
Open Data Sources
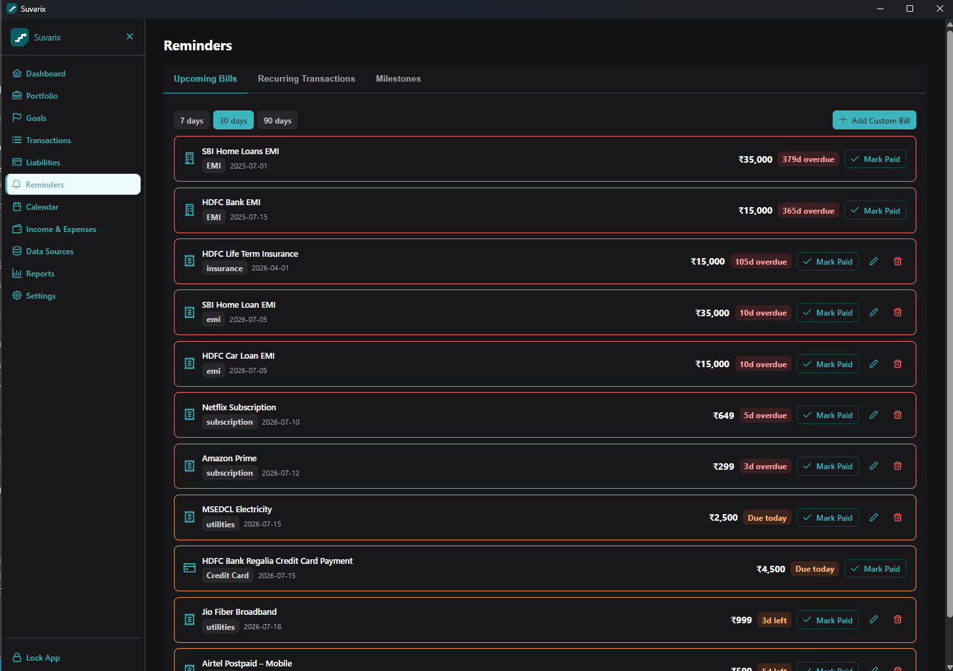coord(73,252)
